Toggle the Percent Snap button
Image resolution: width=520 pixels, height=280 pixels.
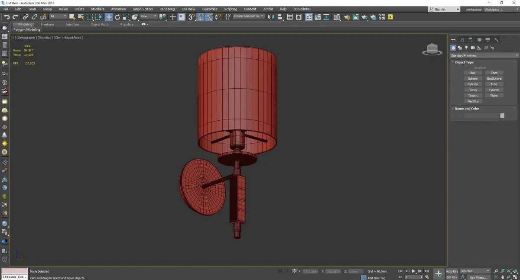click(209, 17)
